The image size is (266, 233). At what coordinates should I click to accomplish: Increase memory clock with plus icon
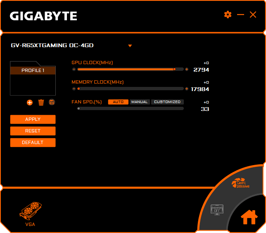click(x=187, y=89)
